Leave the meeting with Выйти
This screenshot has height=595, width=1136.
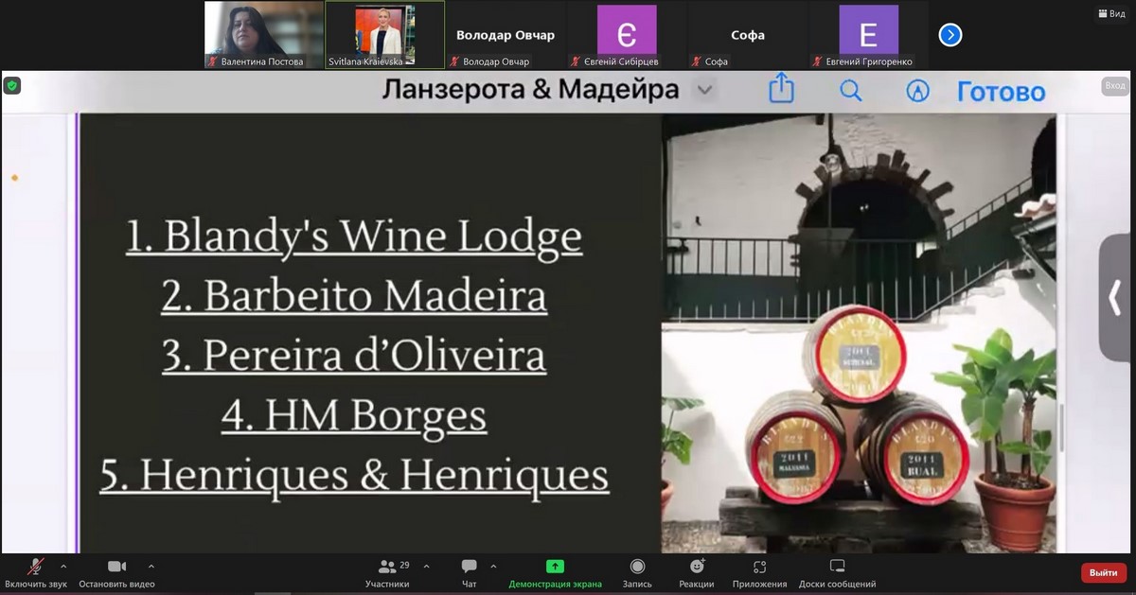[x=1103, y=572]
